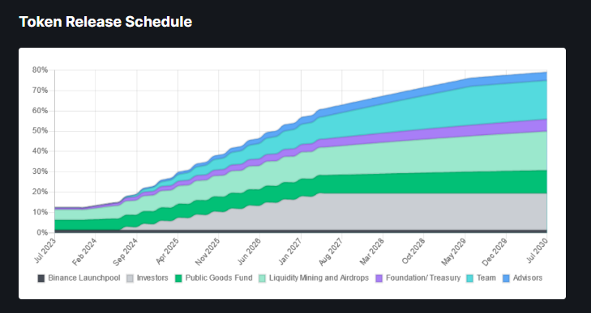This screenshot has width=591, height=313.
Task: Click the Public Goods Fund green swatch
Action: tap(178, 278)
